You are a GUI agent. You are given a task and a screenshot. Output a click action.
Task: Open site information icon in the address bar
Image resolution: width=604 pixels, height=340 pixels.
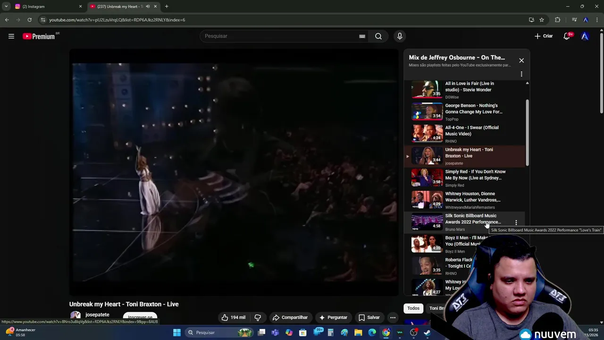[43, 20]
